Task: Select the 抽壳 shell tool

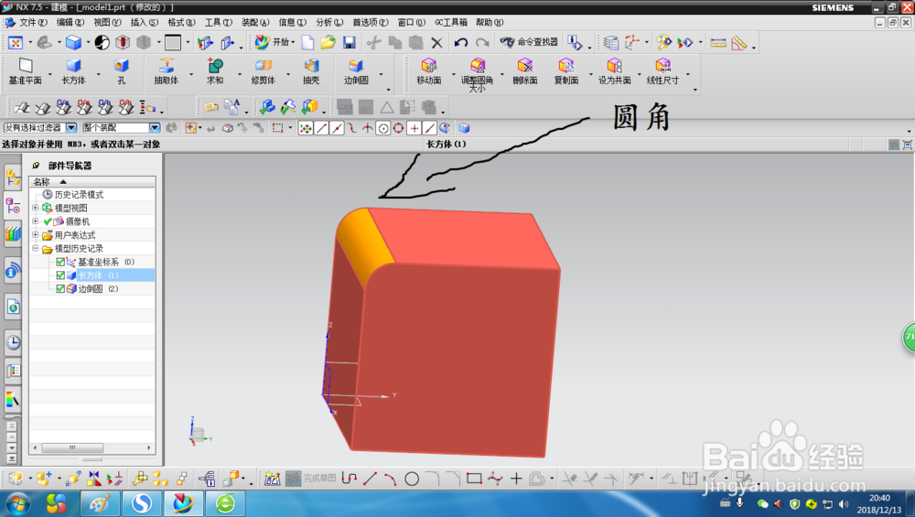Action: (x=311, y=71)
